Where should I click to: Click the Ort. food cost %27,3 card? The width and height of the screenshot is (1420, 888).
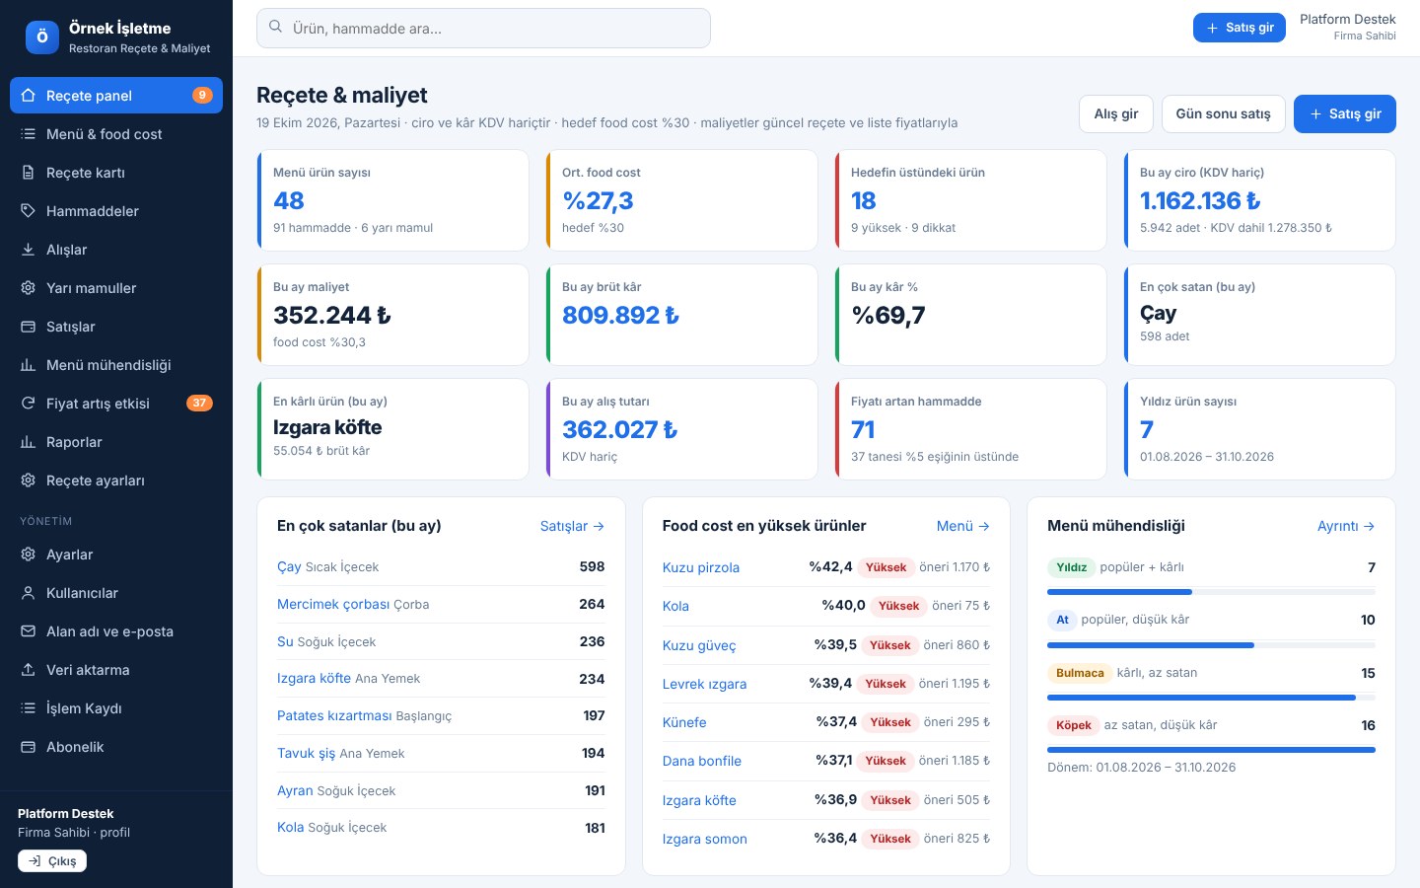tap(681, 200)
